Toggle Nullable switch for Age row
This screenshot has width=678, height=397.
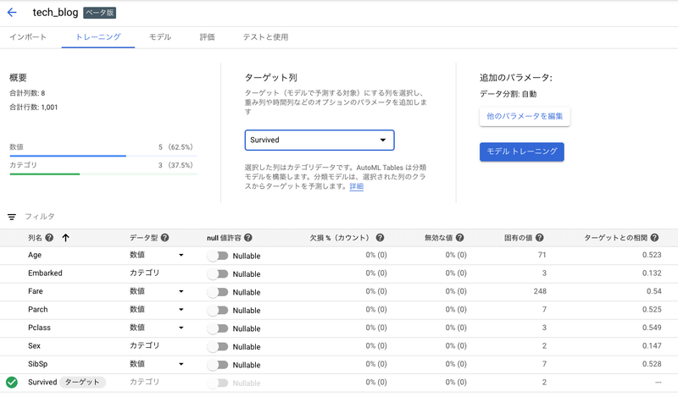tap(218, 256)
